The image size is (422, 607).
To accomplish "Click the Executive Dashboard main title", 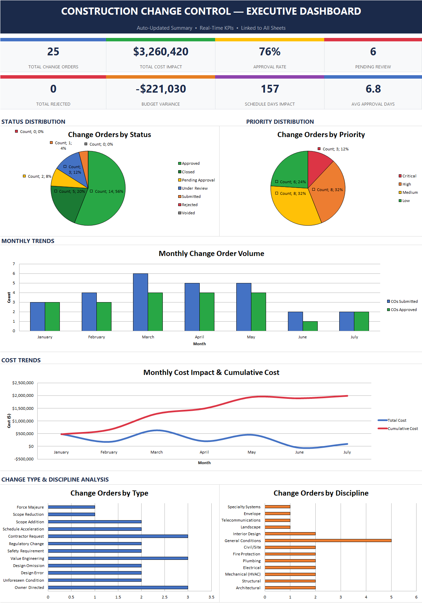I will (211, 11).
